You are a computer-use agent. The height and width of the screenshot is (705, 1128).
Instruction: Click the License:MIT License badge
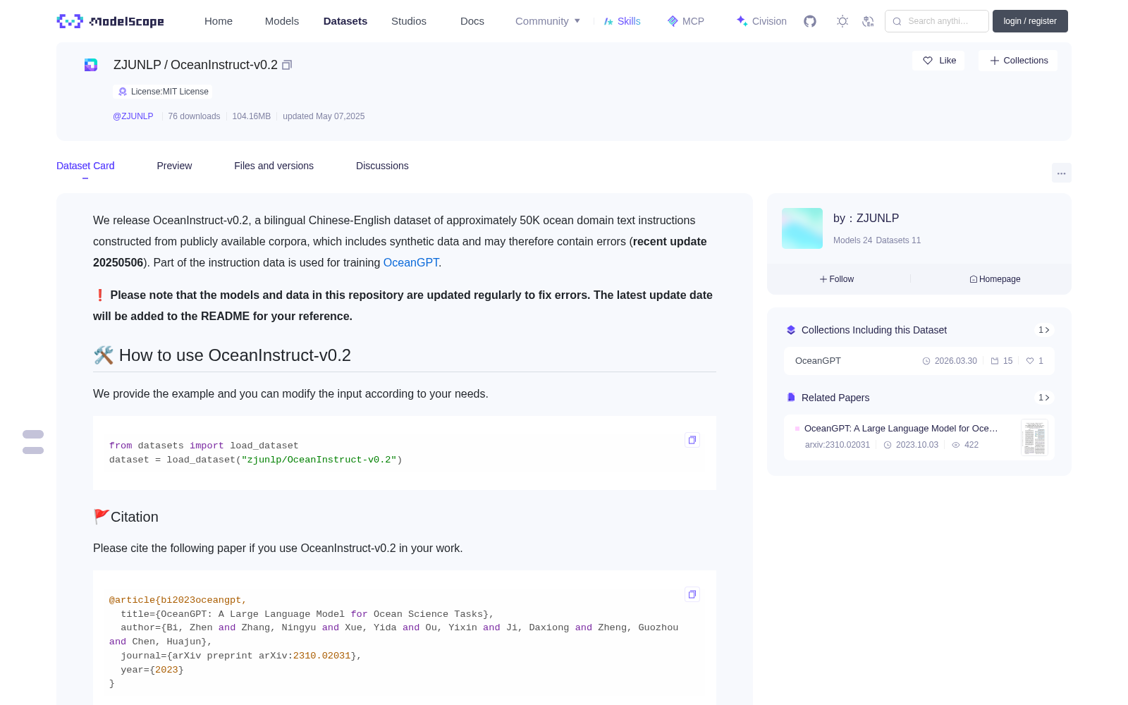coord(163,92)
